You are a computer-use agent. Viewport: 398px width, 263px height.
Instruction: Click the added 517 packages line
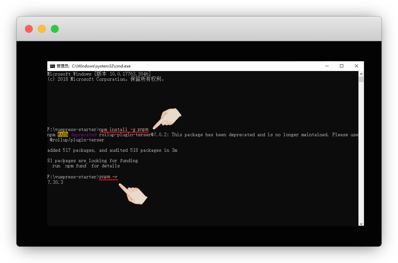click(x=112, y=150)
